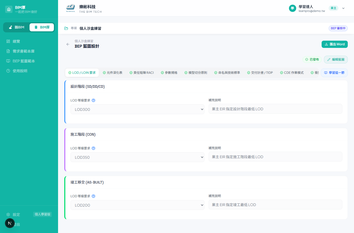Image resolution: width=354 pixels, height=233 pixels.
Task: Click the 個人學習版 badge
Action: click(x=43, y=214)
